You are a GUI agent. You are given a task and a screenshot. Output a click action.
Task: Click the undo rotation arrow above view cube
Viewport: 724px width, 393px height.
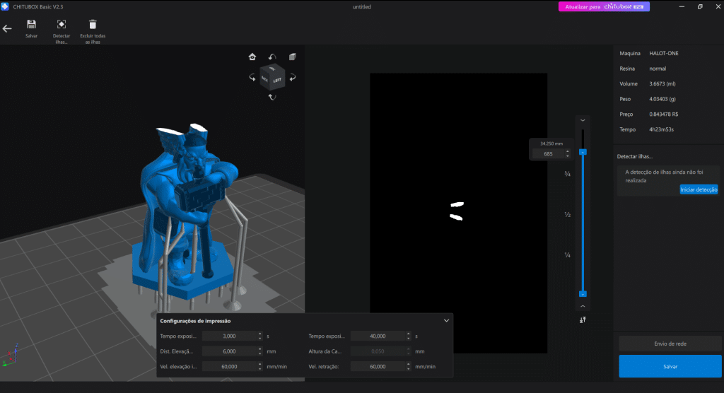pyautogui.click(x=272, y=57)
